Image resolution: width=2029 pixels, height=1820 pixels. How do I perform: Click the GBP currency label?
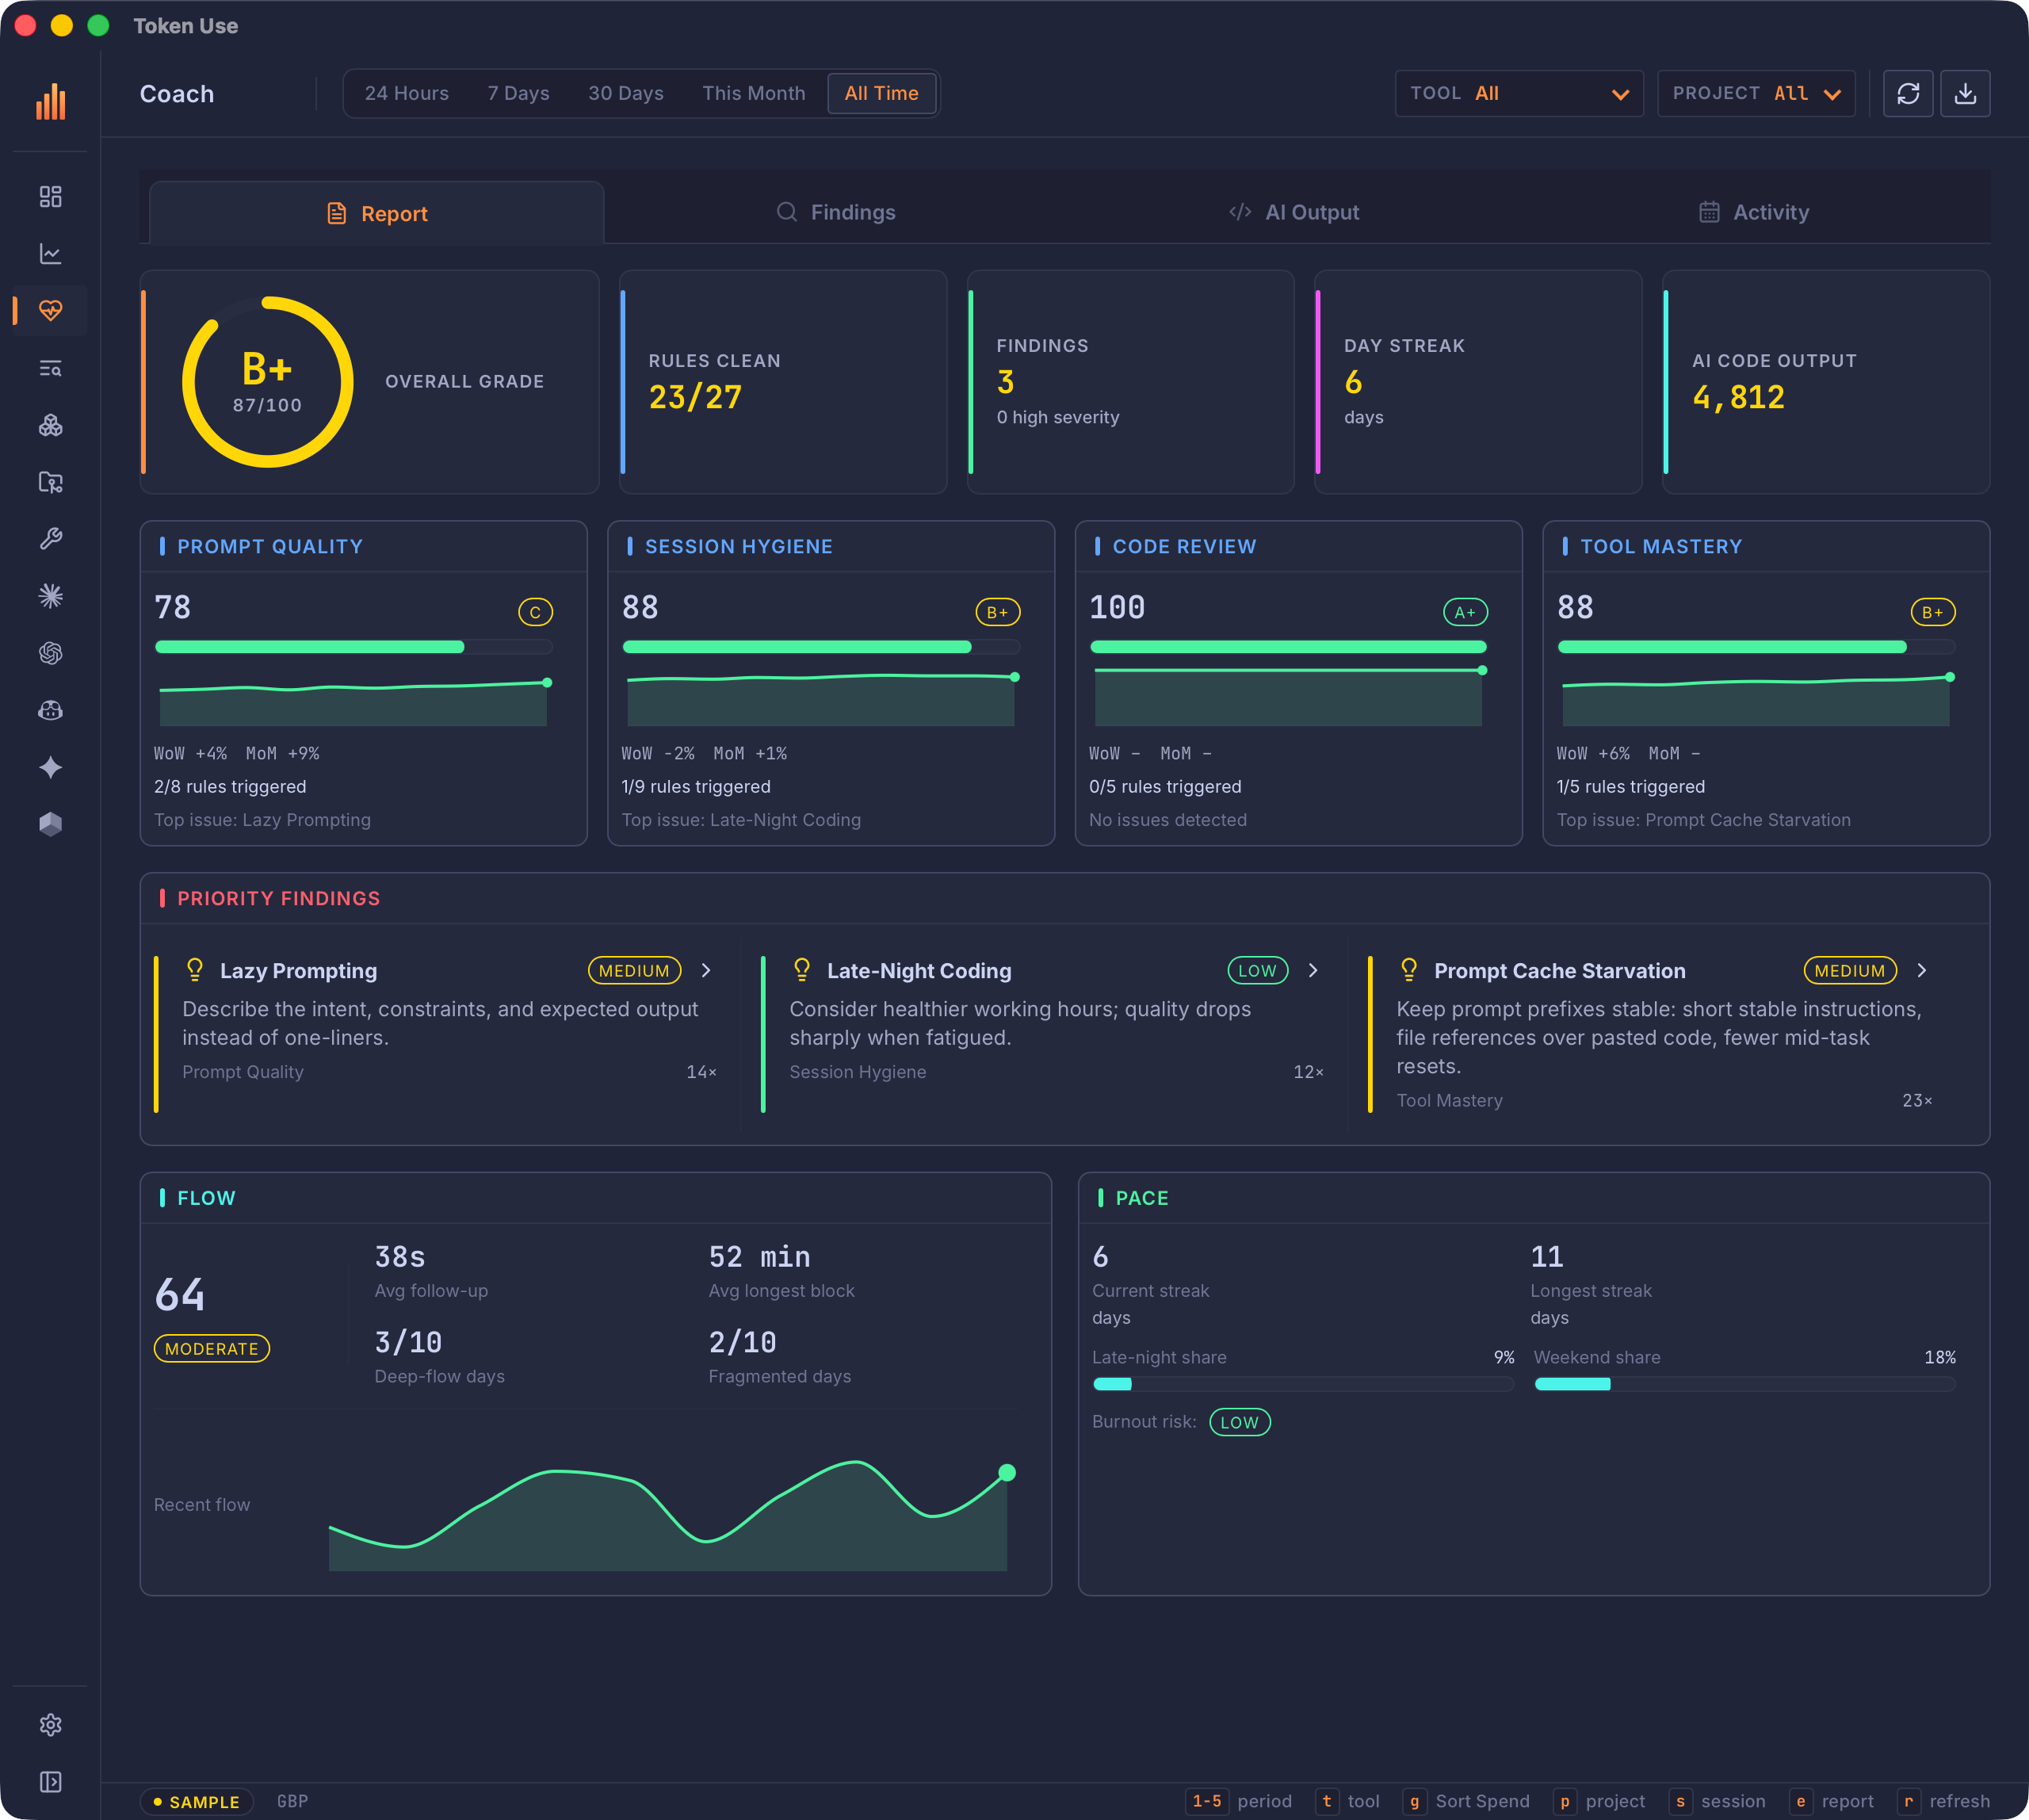[x=292, y=1801]
